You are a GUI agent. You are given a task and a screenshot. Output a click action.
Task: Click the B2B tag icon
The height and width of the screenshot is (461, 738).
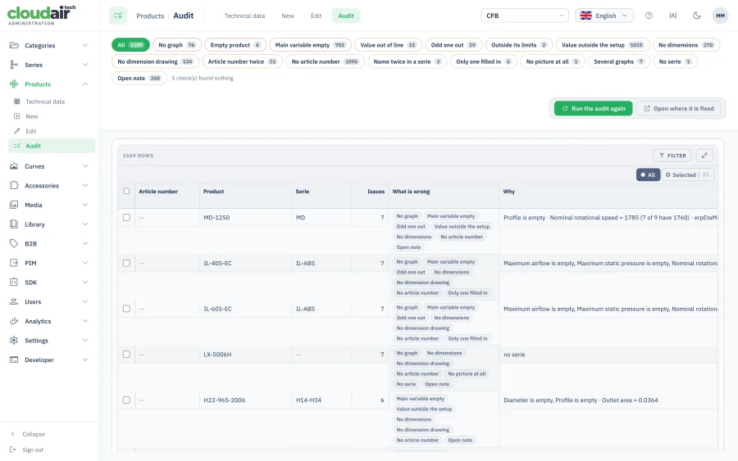[14, 243]
